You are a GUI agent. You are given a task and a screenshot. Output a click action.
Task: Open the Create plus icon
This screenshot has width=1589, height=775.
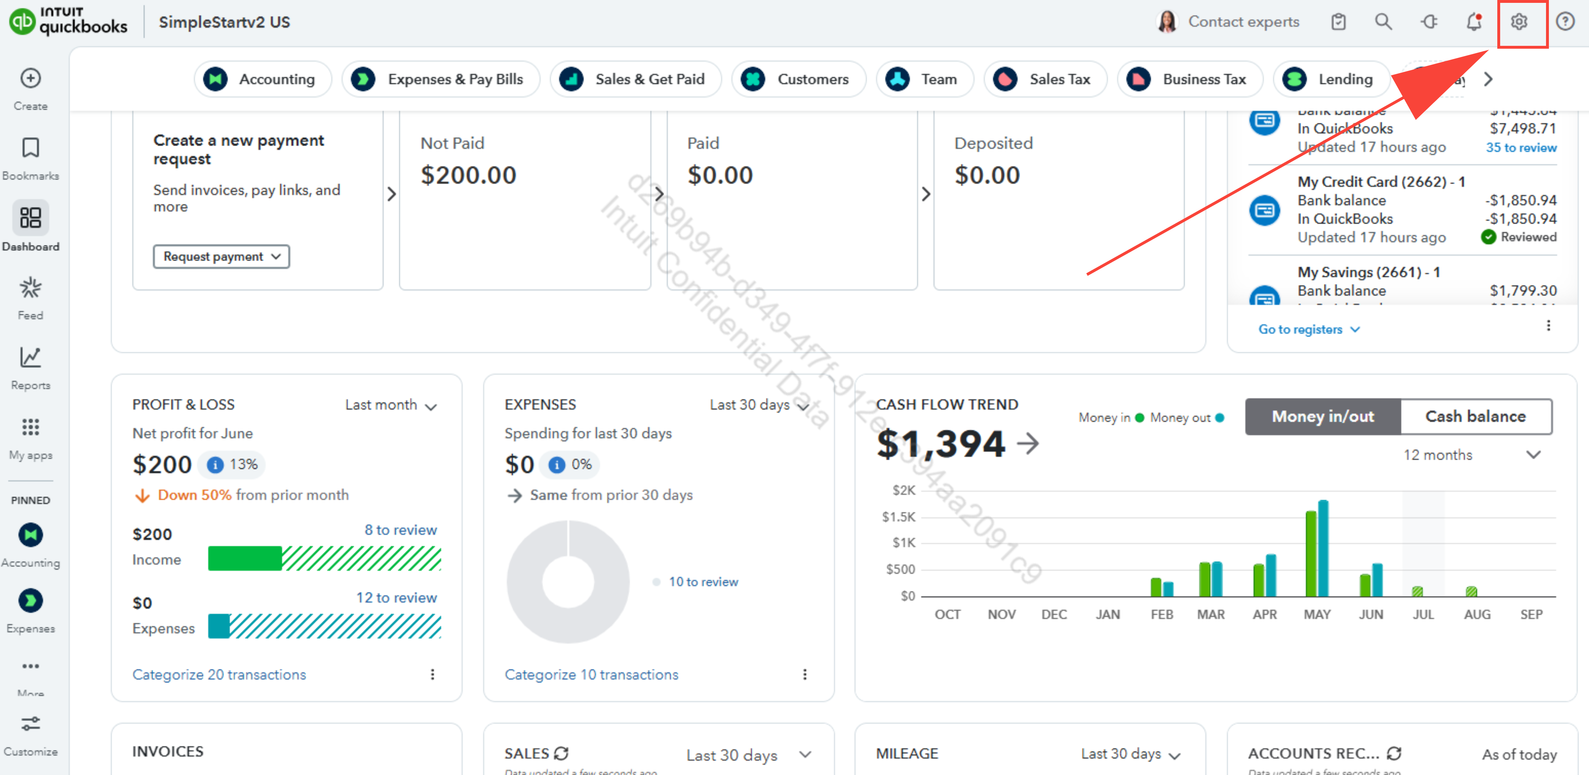[x=30, y=78]
